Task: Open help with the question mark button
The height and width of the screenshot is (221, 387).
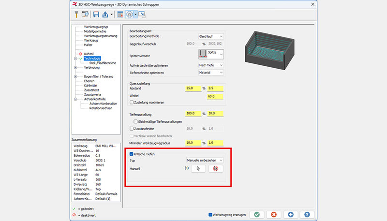Action: click(307, 214)
